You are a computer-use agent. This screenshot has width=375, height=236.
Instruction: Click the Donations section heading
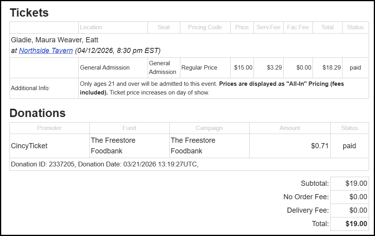[x=38, y=113]
